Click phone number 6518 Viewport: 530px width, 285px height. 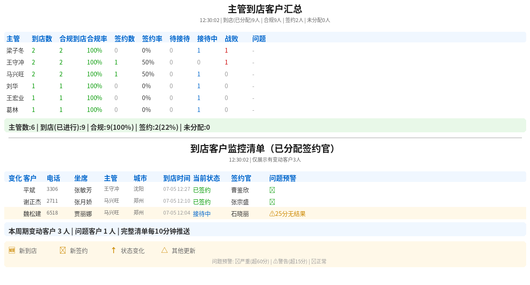tap(52, 212)
